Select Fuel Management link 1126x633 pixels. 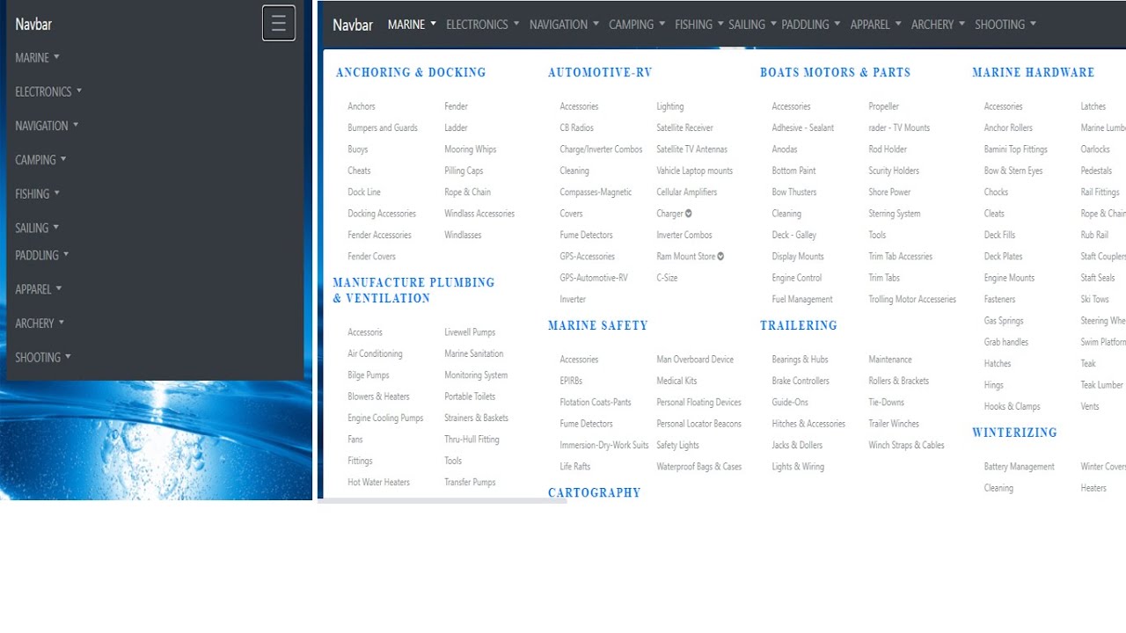(x=802, y=300)
